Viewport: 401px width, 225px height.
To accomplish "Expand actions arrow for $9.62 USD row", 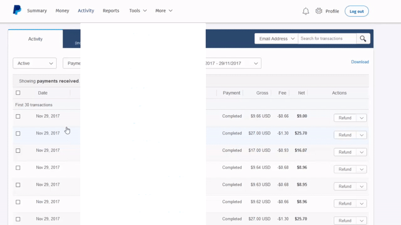I will point(361,203).
